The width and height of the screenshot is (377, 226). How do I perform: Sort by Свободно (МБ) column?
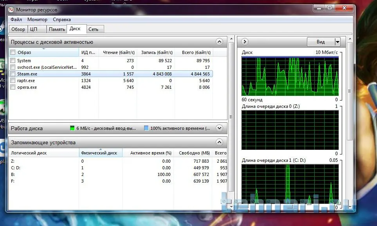click(x=193, y=153)
